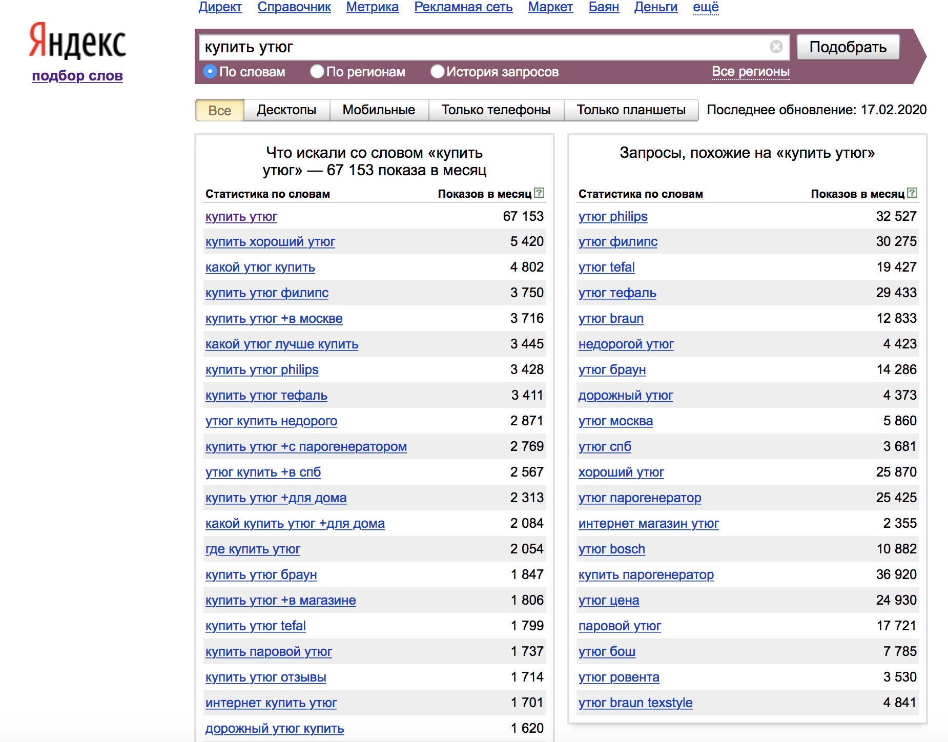Open the Маркет link
Image resolution: width=948 pixels, height=742 pixels.
[x=550, y=7]
